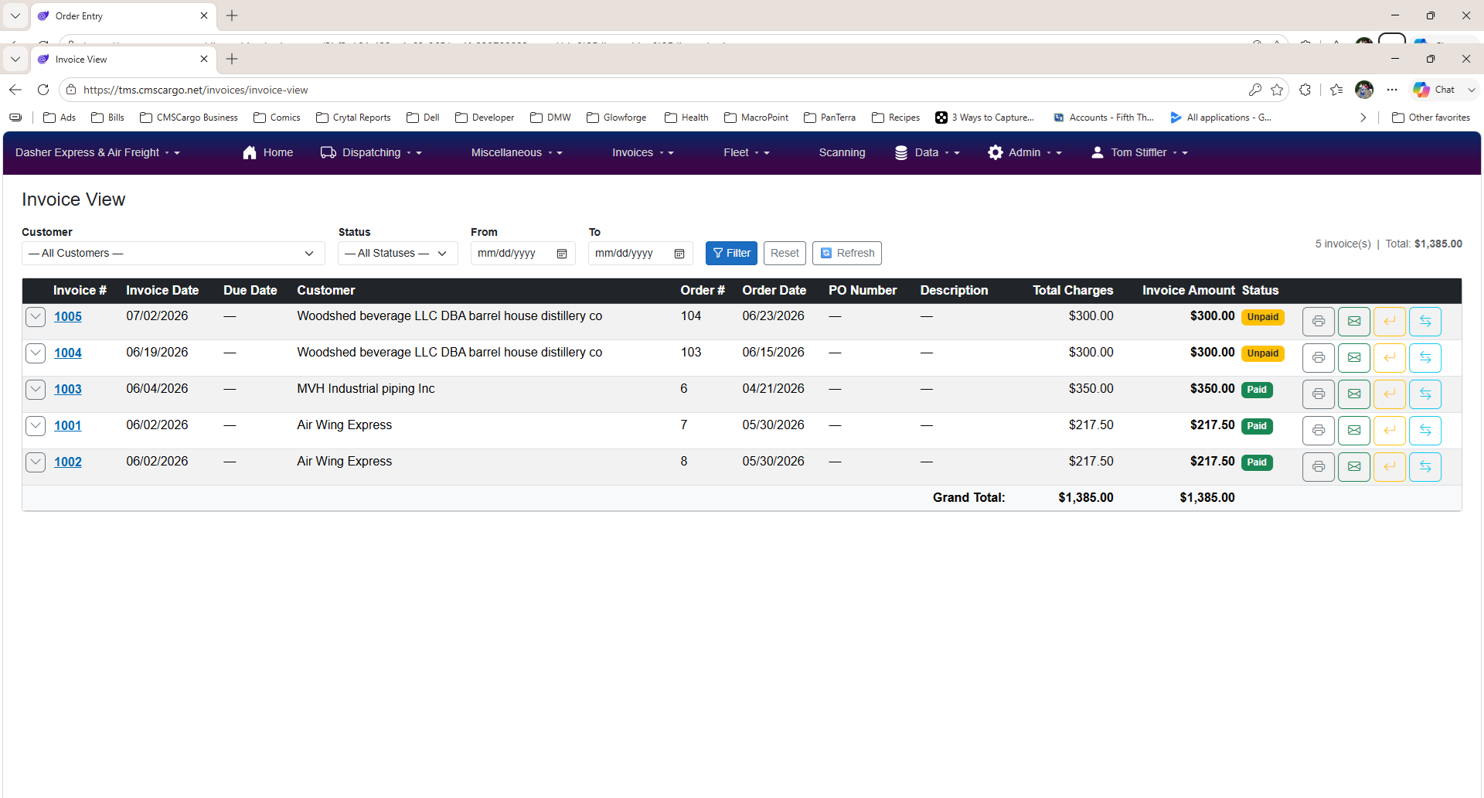Viewport: 1484px width, 798px height.
Task: Email invoice 1003
Action: coord(1354,394)
